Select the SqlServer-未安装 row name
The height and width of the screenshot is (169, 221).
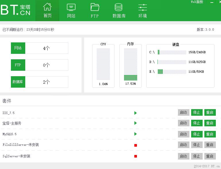(x=16, y=156)
